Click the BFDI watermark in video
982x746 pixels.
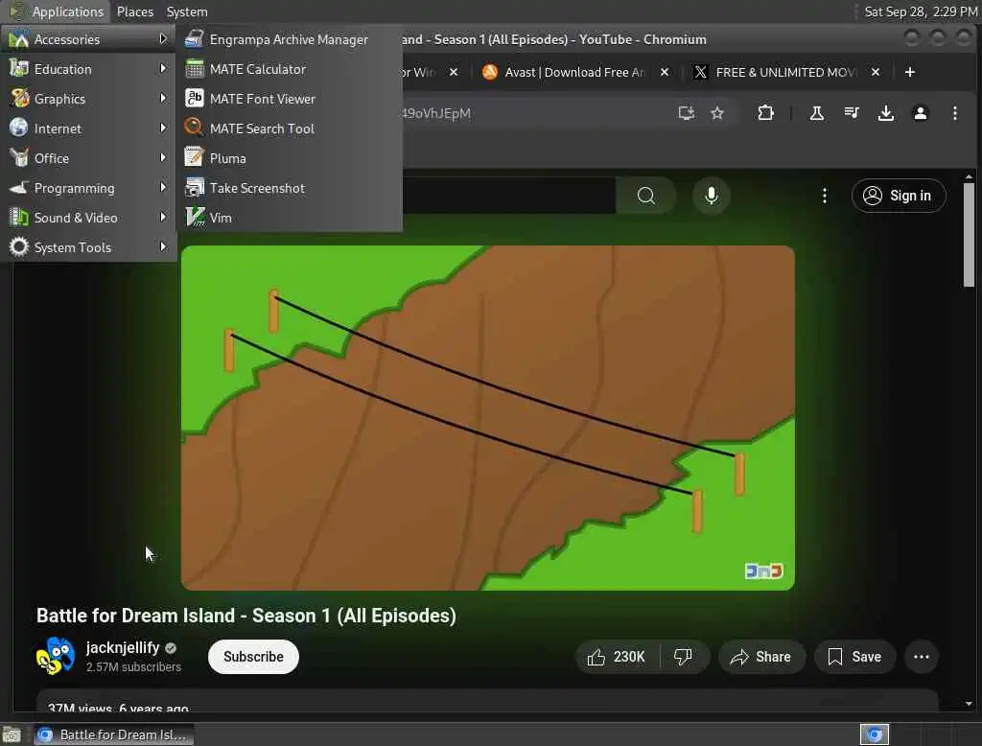(x=763, y=571)
